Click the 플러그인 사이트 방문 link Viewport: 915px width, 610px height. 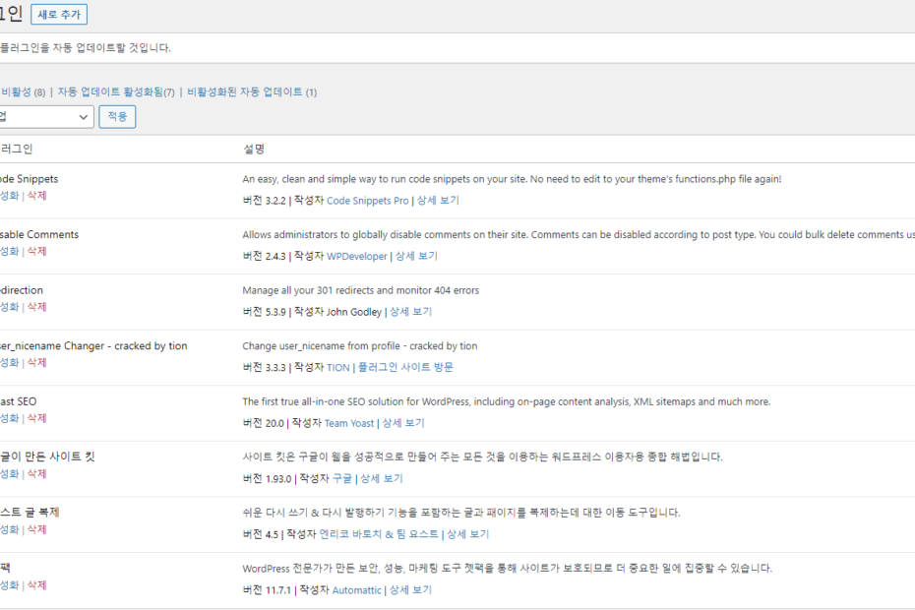coord(405,367)
